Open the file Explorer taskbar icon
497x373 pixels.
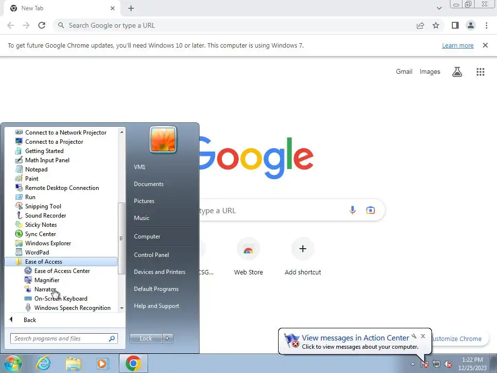coord(73,363)
